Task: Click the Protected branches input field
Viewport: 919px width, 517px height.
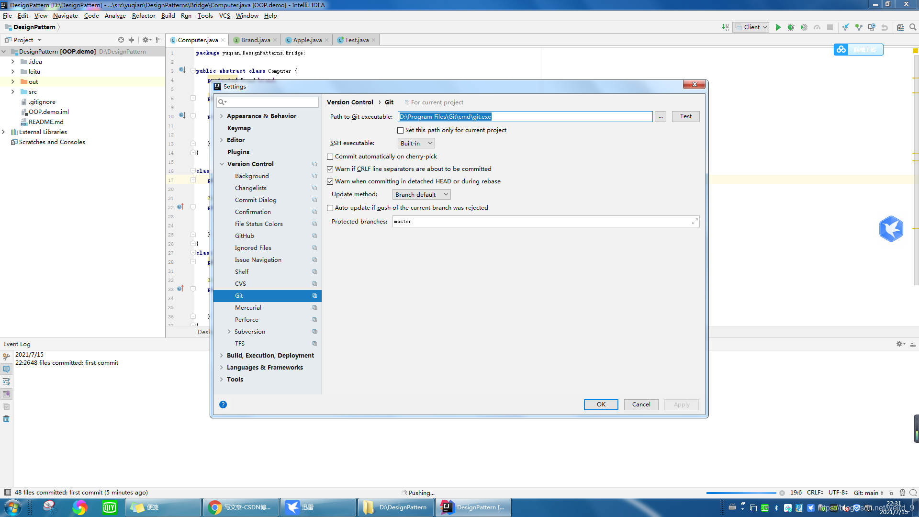Action: [x=541, y=222]
